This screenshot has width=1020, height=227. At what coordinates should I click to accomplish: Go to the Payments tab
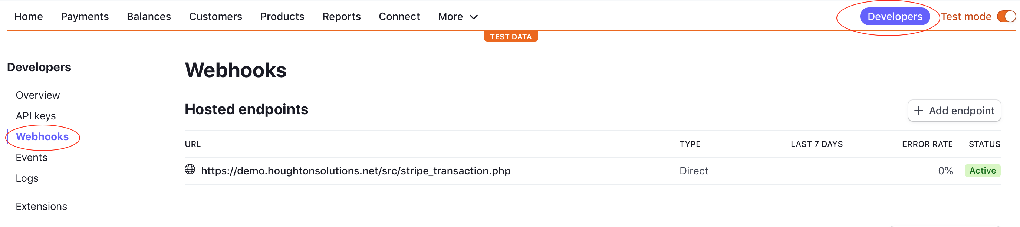[x=85, y=17]
